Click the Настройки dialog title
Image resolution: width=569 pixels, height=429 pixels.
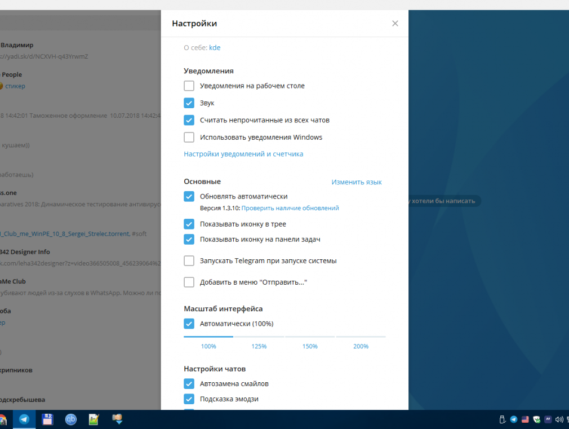click(x=194, y=24)
